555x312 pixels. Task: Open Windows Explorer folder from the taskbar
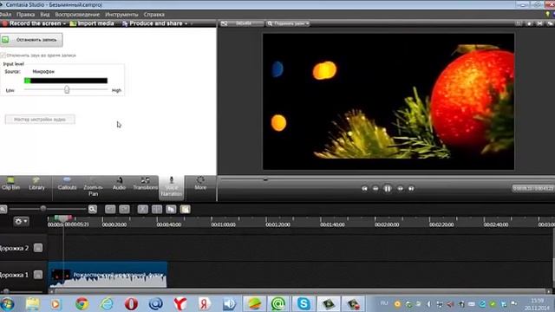tap(33, 304)
